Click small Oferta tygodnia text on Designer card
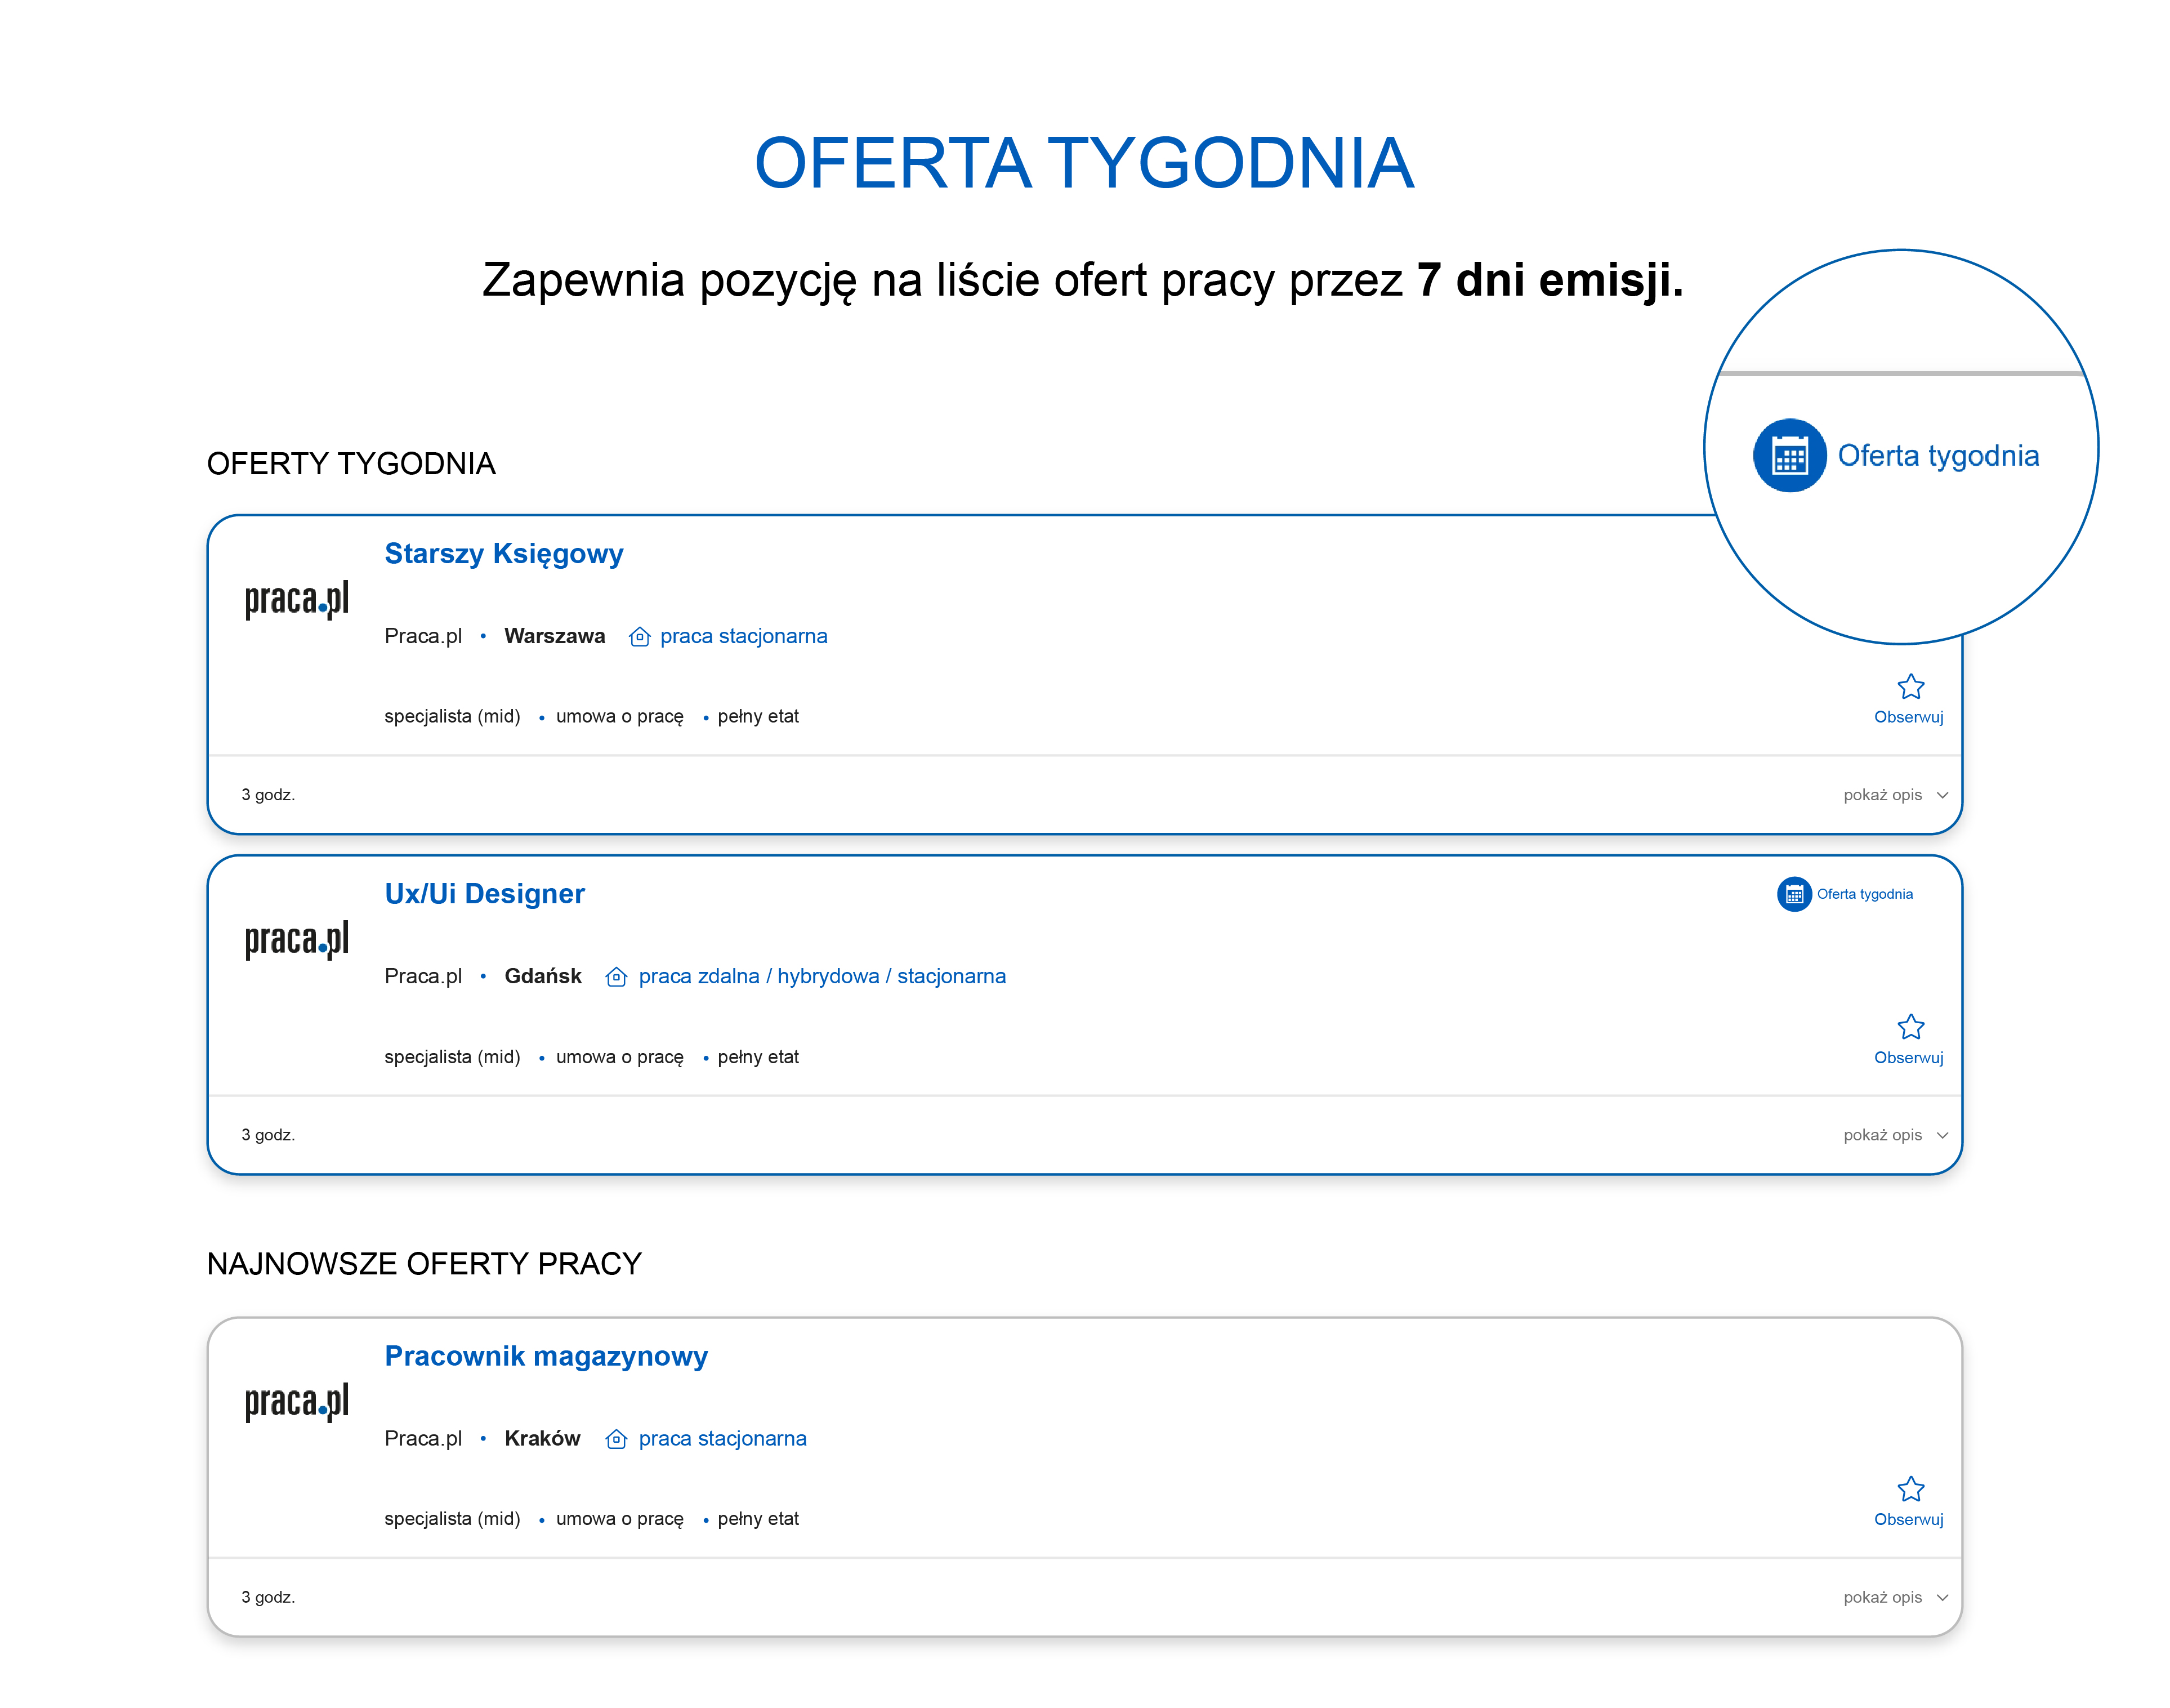This screenshot has width=2170, height=1708. (x=1864, y=894)
